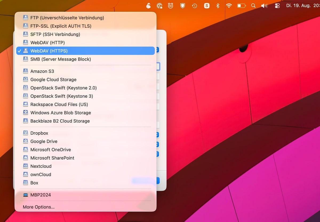This screenshot has width=320, height=222.
Task: Select Windows Azure Blob Storage
Action: 61,113
